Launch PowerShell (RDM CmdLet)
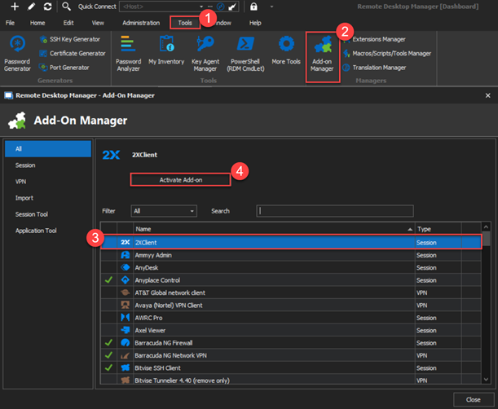This screenshot has height=409, width=498. click(245, 52)
